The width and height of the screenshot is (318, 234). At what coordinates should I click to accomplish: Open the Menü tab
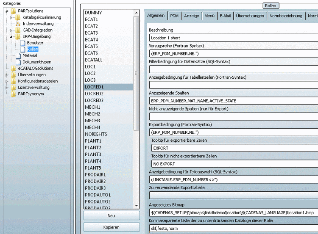[x=209, y=16]
